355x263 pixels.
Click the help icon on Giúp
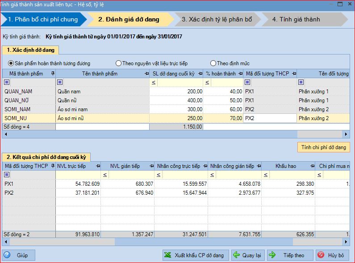point(8,255)
